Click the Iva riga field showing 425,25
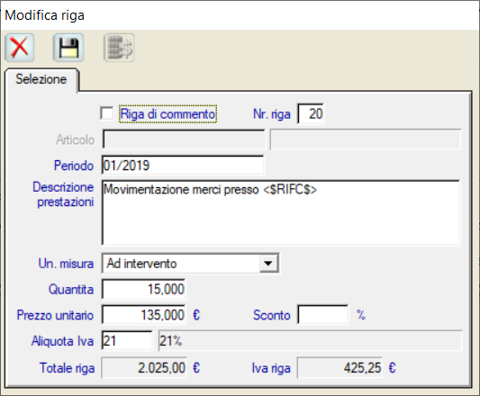This screenshot has height=396, width=480. click(x=340, y=367)
